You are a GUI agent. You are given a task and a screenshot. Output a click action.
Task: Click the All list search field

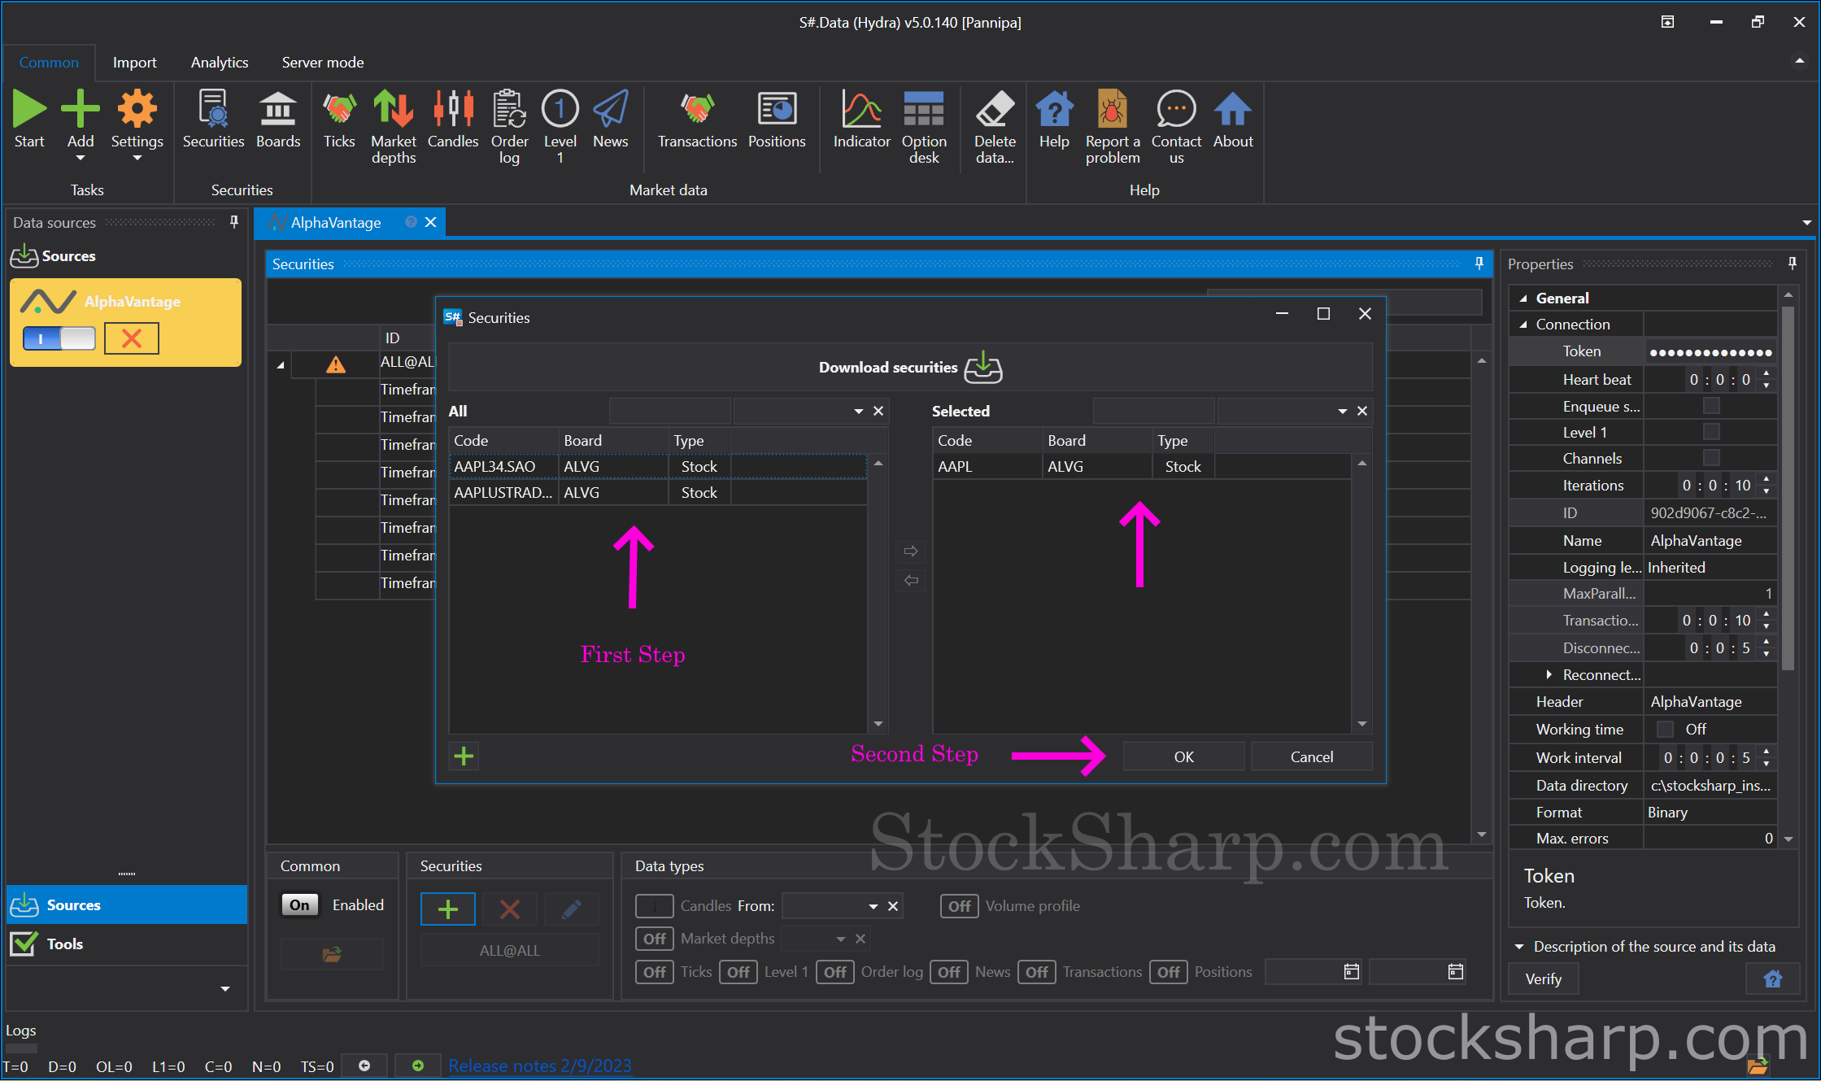click(x=669, y=412)
